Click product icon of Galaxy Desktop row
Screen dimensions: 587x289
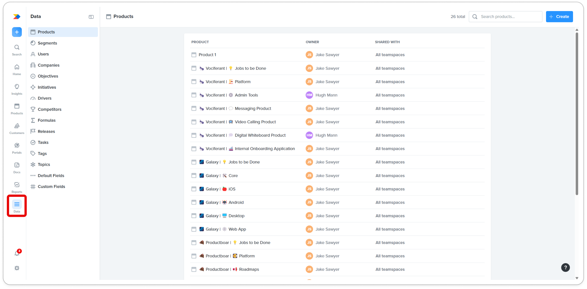194,216
